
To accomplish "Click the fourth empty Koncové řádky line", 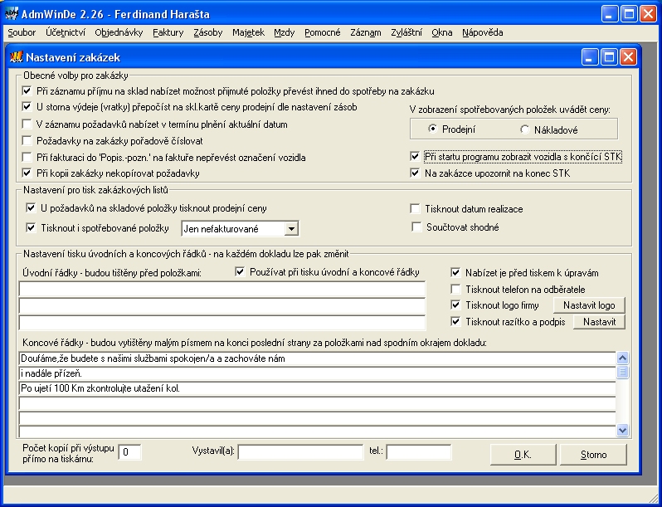I will coord(317,403).
